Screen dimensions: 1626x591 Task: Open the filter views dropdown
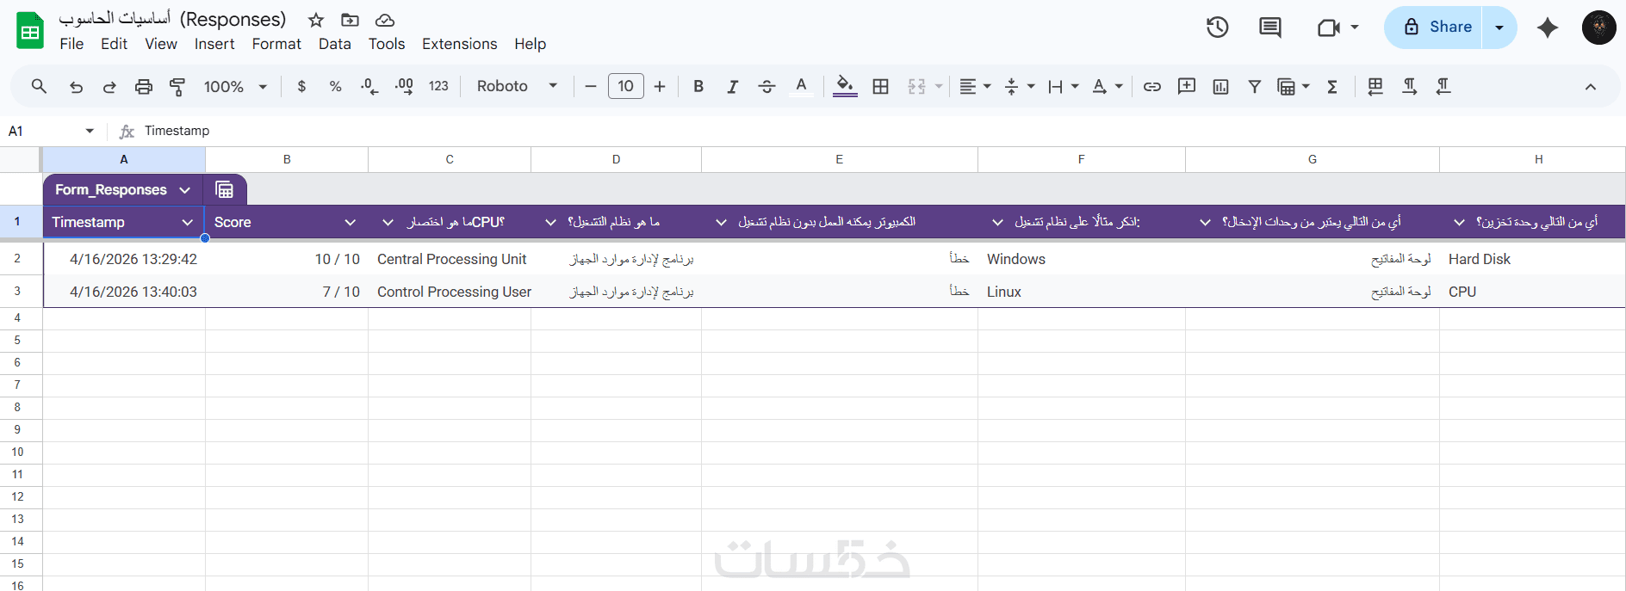point(1294,86)
